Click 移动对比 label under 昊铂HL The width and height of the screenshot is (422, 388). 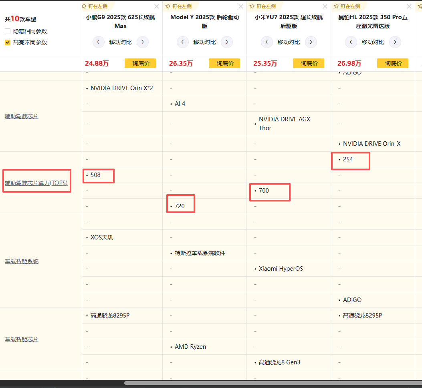click(x=373, y=42)
